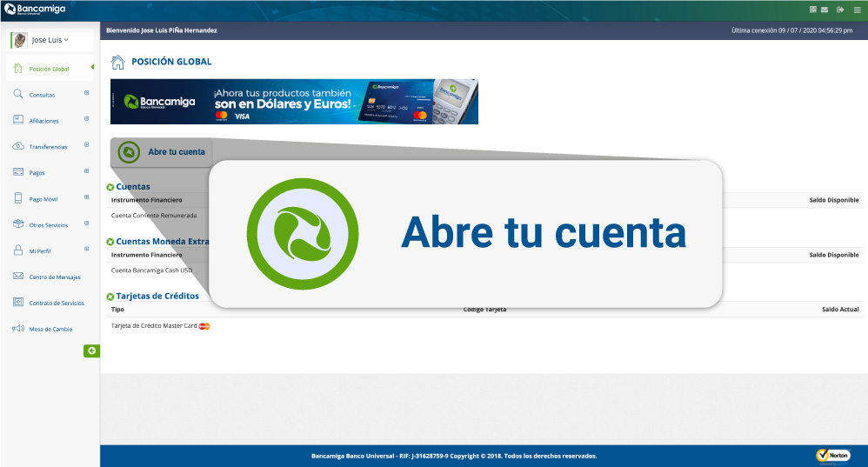Click the Mesa de Cambio megaphone icon

18,328
